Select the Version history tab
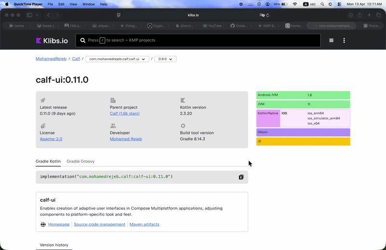The height and width of the screenshot is (250, 386). 54,245
